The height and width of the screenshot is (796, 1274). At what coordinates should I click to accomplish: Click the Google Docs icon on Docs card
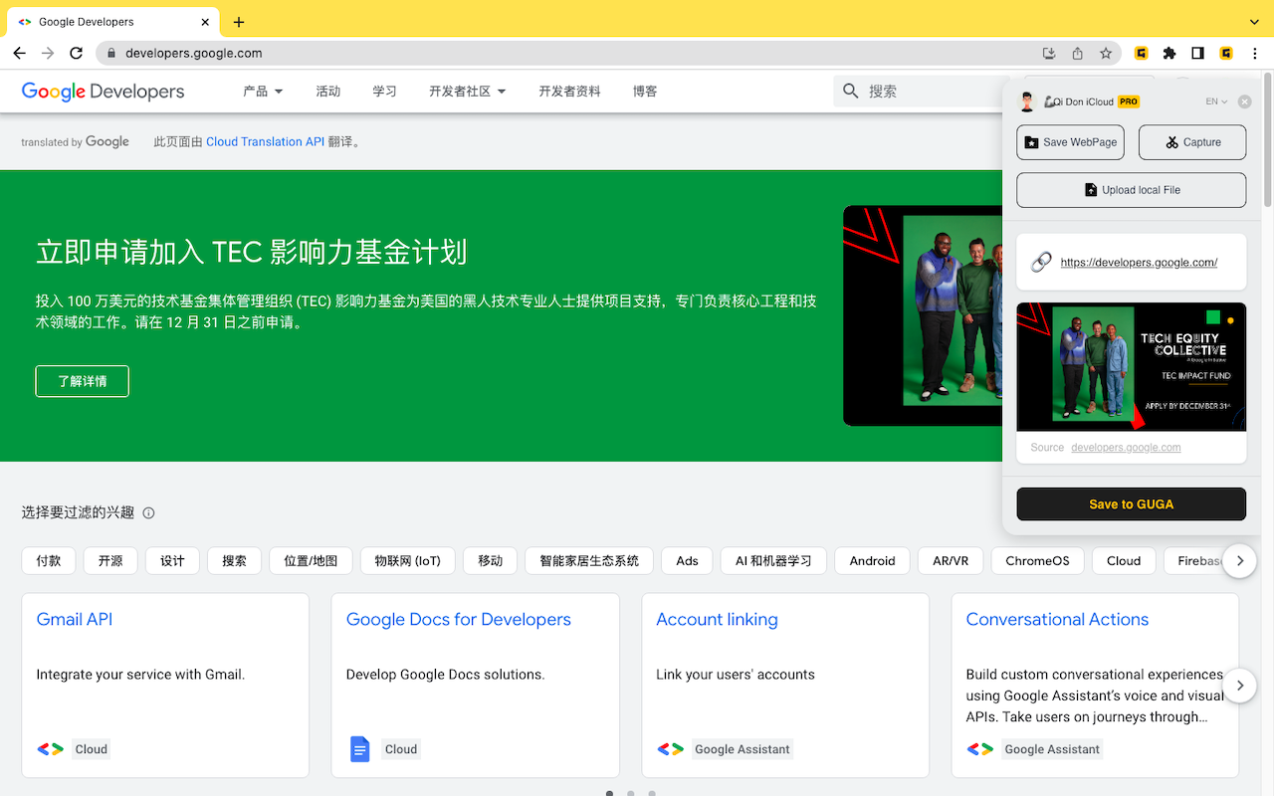[x=360, y=749]
